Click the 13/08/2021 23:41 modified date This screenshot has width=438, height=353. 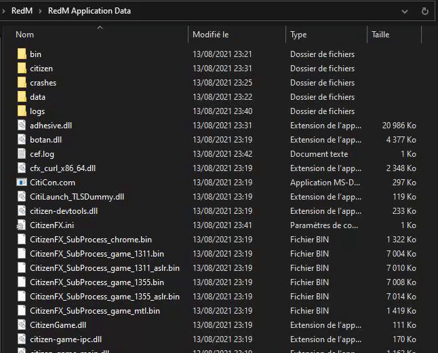(222, 225)
